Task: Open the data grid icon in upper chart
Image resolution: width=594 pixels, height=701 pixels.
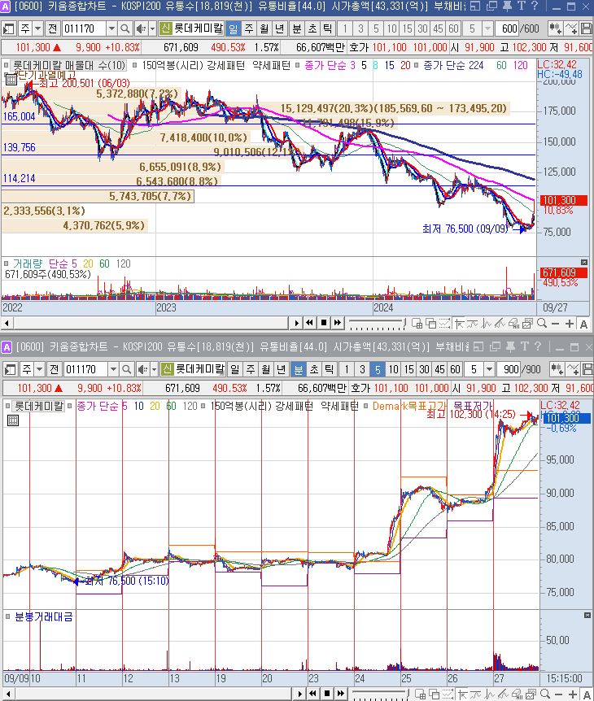Action: coord(11,80)
